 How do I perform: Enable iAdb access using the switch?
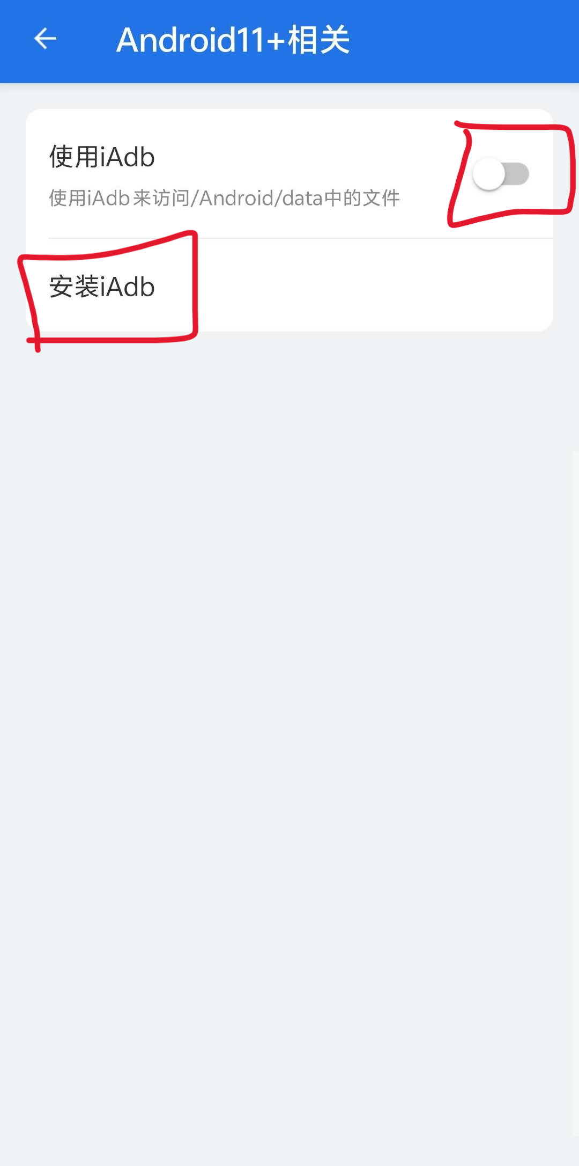(x=501, y=174)
